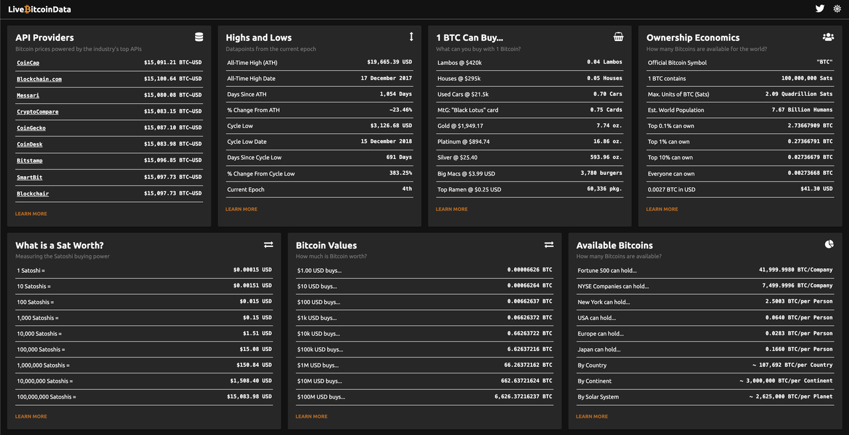This screenshot has height=435, width=849.
Task: Click the 'Top 1% can own' label
Action: point(669,142)
